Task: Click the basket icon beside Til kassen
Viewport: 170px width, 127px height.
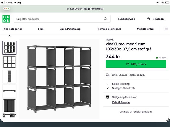Action: 148,19
